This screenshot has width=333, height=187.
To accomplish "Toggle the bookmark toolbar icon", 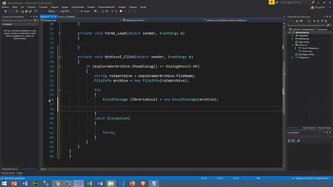I will (x=121, y=11).
